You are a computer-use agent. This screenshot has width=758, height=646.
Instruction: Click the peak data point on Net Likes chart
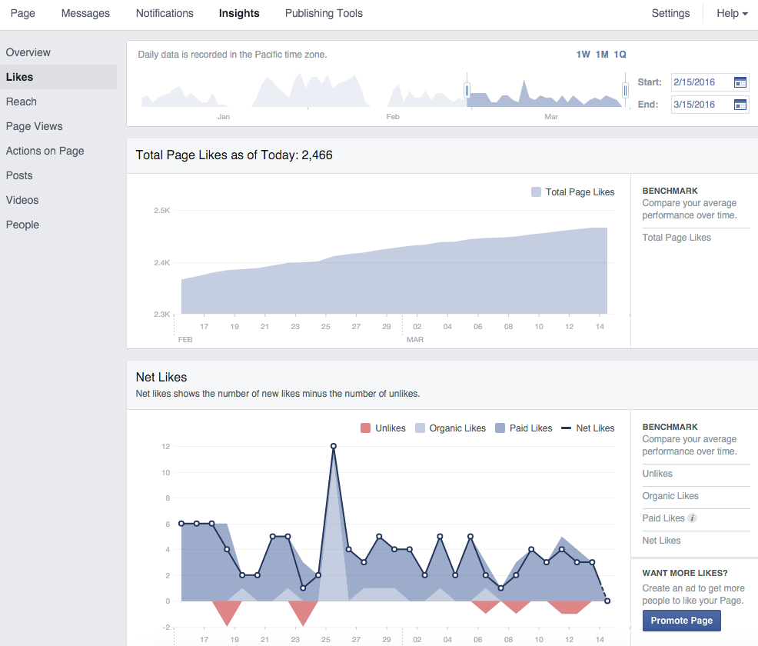point(334,446)
